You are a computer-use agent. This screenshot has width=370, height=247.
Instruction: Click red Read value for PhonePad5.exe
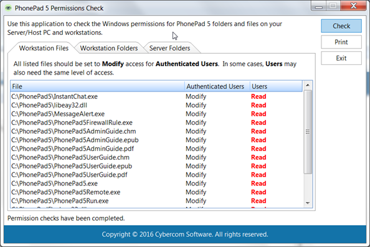[259, 184]
